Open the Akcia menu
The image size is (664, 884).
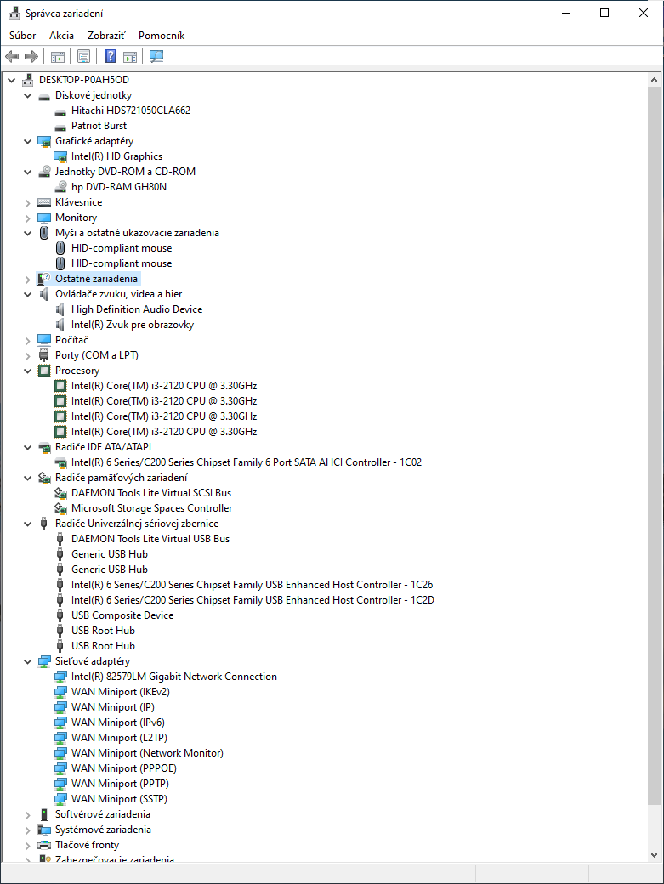(x=61, y=36)
